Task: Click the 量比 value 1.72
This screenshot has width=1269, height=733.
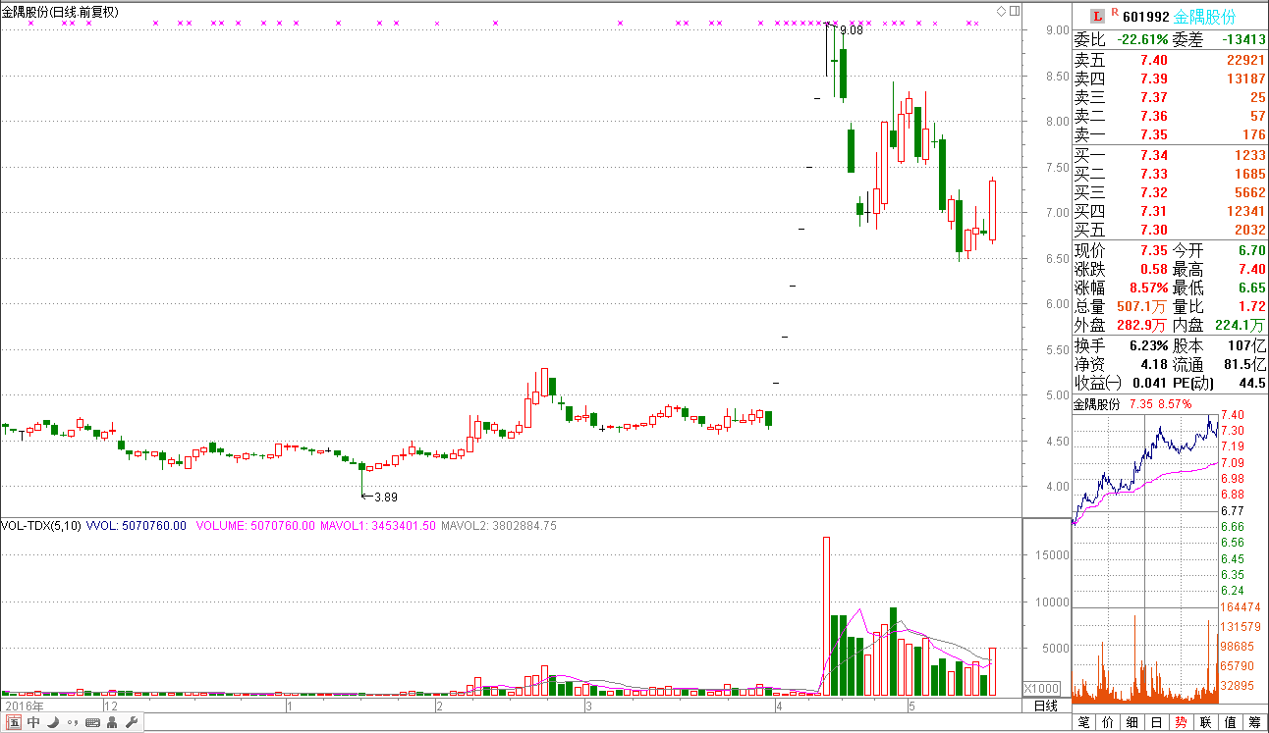Action: point(1252,306)
